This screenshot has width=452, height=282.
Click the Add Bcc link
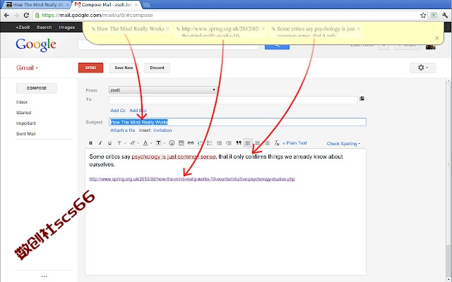[138, 111]
